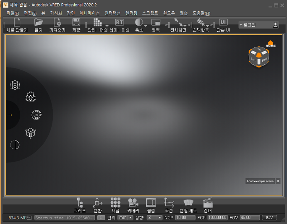Open the 전체화면 dropdown arrow
This screenshot has height=224, width=287.
click(185, 26)
